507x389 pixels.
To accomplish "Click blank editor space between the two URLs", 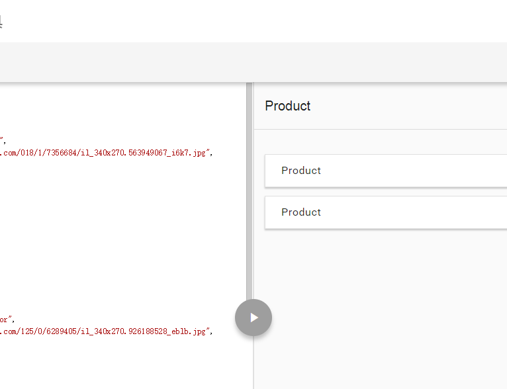I will coord(119,238).
